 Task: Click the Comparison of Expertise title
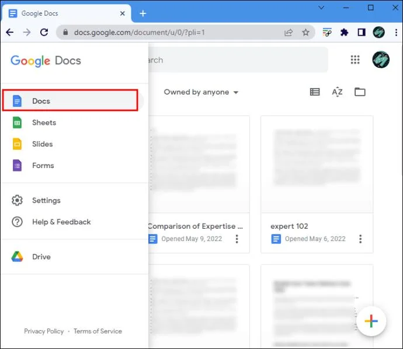[x=195, y=226]
